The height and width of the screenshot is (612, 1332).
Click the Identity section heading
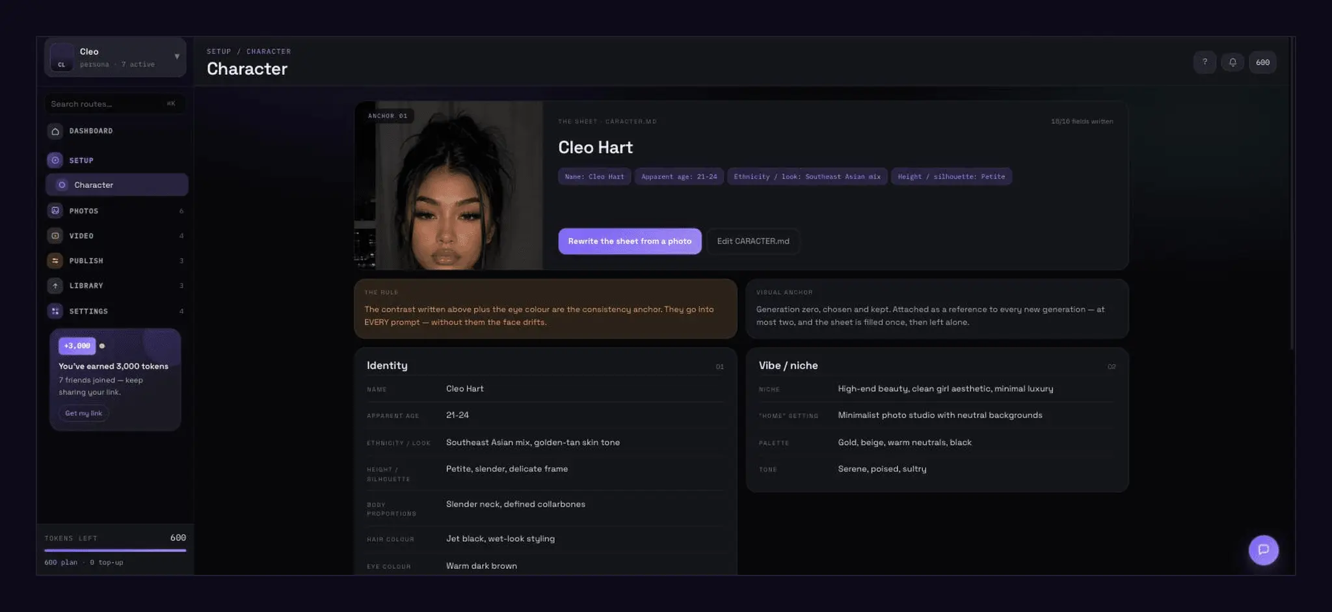point(387,366)
